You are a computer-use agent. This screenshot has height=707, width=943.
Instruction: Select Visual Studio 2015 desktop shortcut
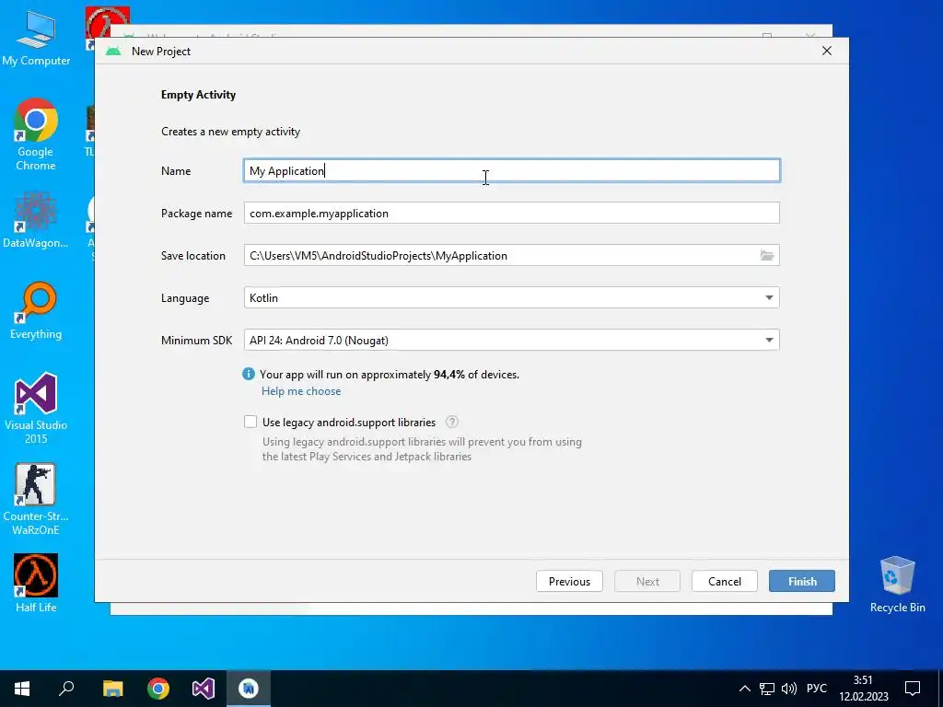(36, 409)
